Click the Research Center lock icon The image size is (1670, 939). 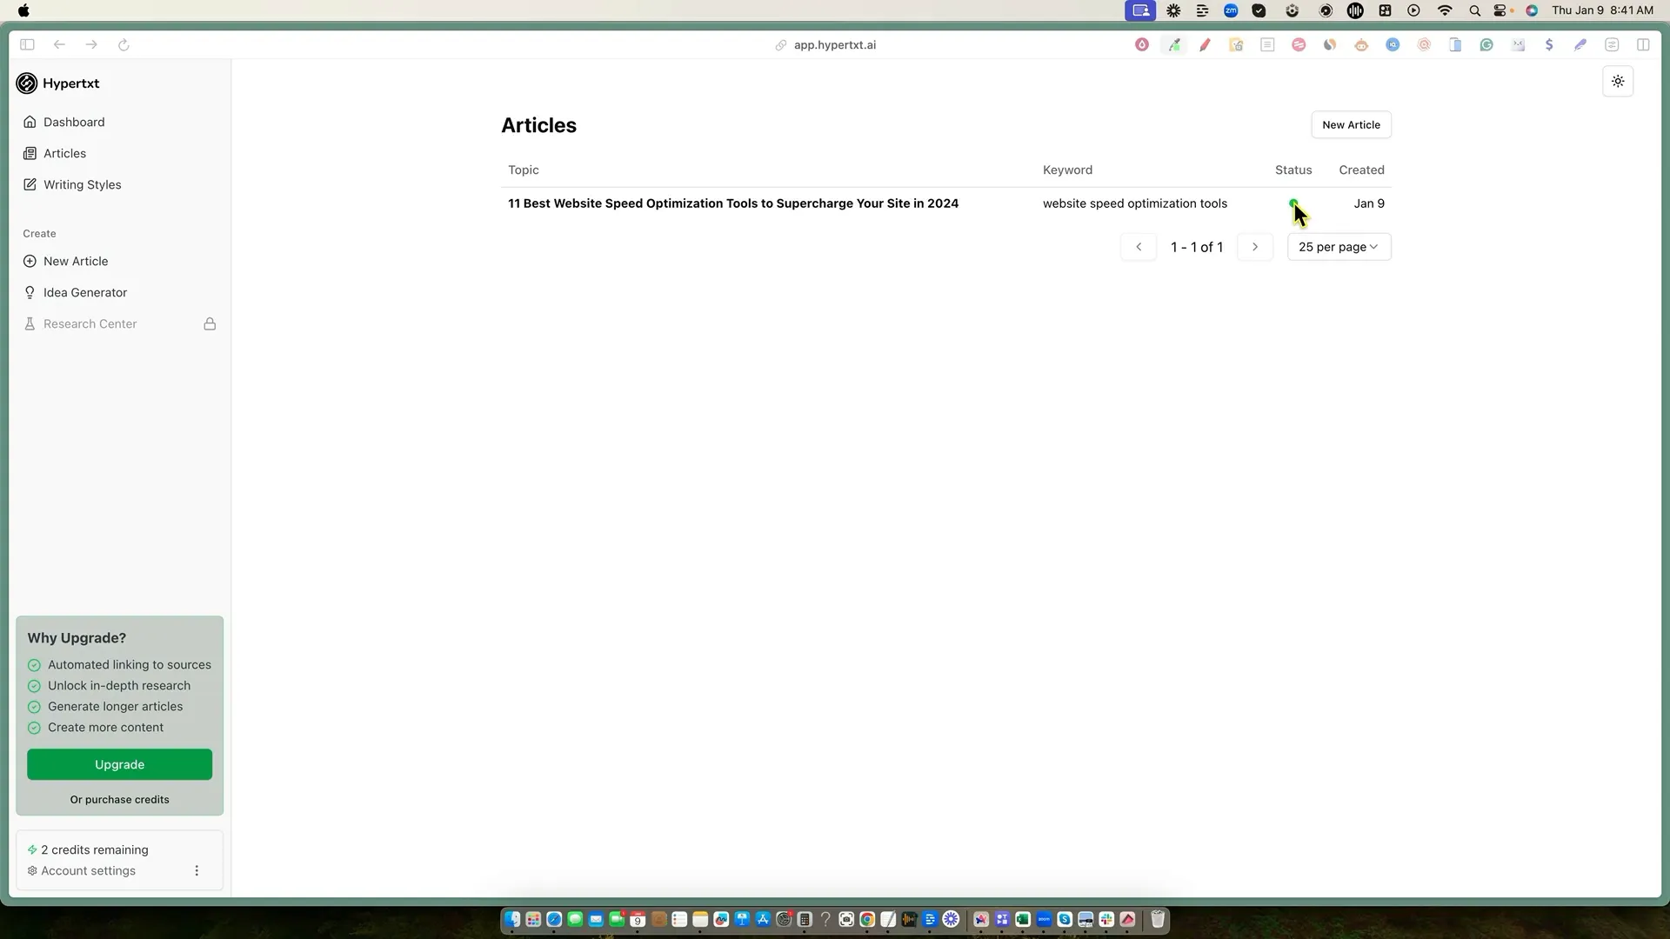(210, 323)
